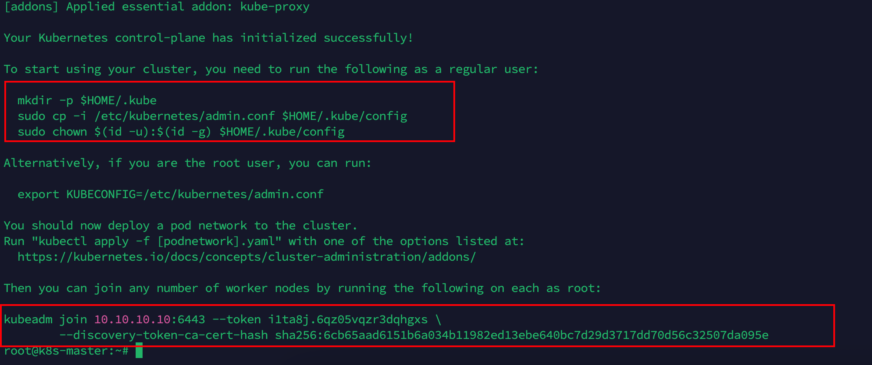Click the root@k8s-master shell prompt
This screenshot has width=872, height=365.
(66, 351)
